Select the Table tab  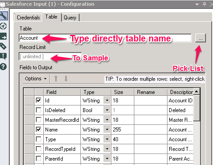pyautogui.click(x=51, y=17)
